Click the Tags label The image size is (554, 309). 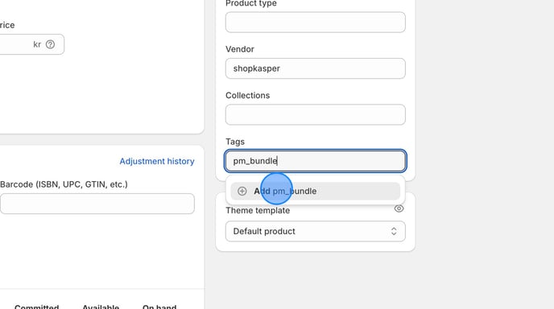(x=235, y=142)
